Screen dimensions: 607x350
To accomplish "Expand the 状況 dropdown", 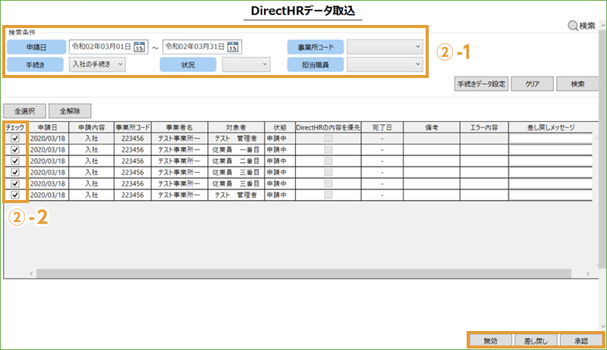I will click(x=246, y=64).
